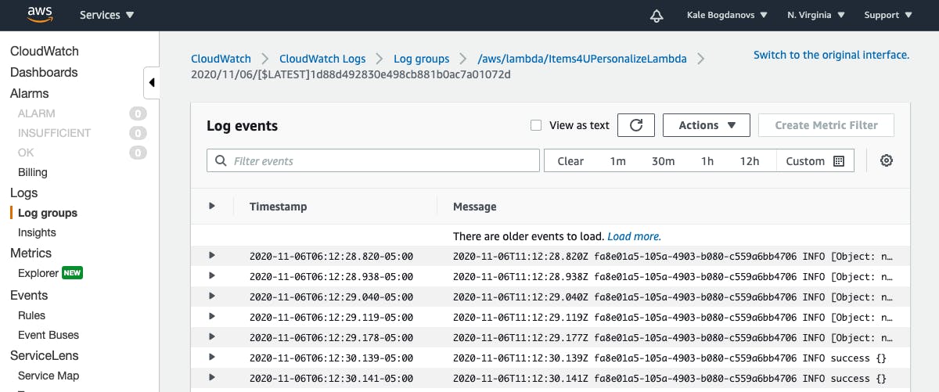Go to the CloudWatch Logs breadcrumb
Screen dimensions: 939x392
(322, 59)
